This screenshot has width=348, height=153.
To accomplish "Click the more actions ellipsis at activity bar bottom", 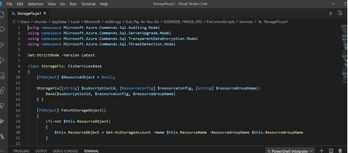I will click(2, 151).
